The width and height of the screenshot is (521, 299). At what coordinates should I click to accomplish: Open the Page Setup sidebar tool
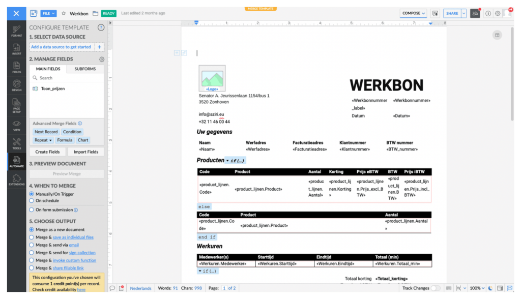click(17, 106)
